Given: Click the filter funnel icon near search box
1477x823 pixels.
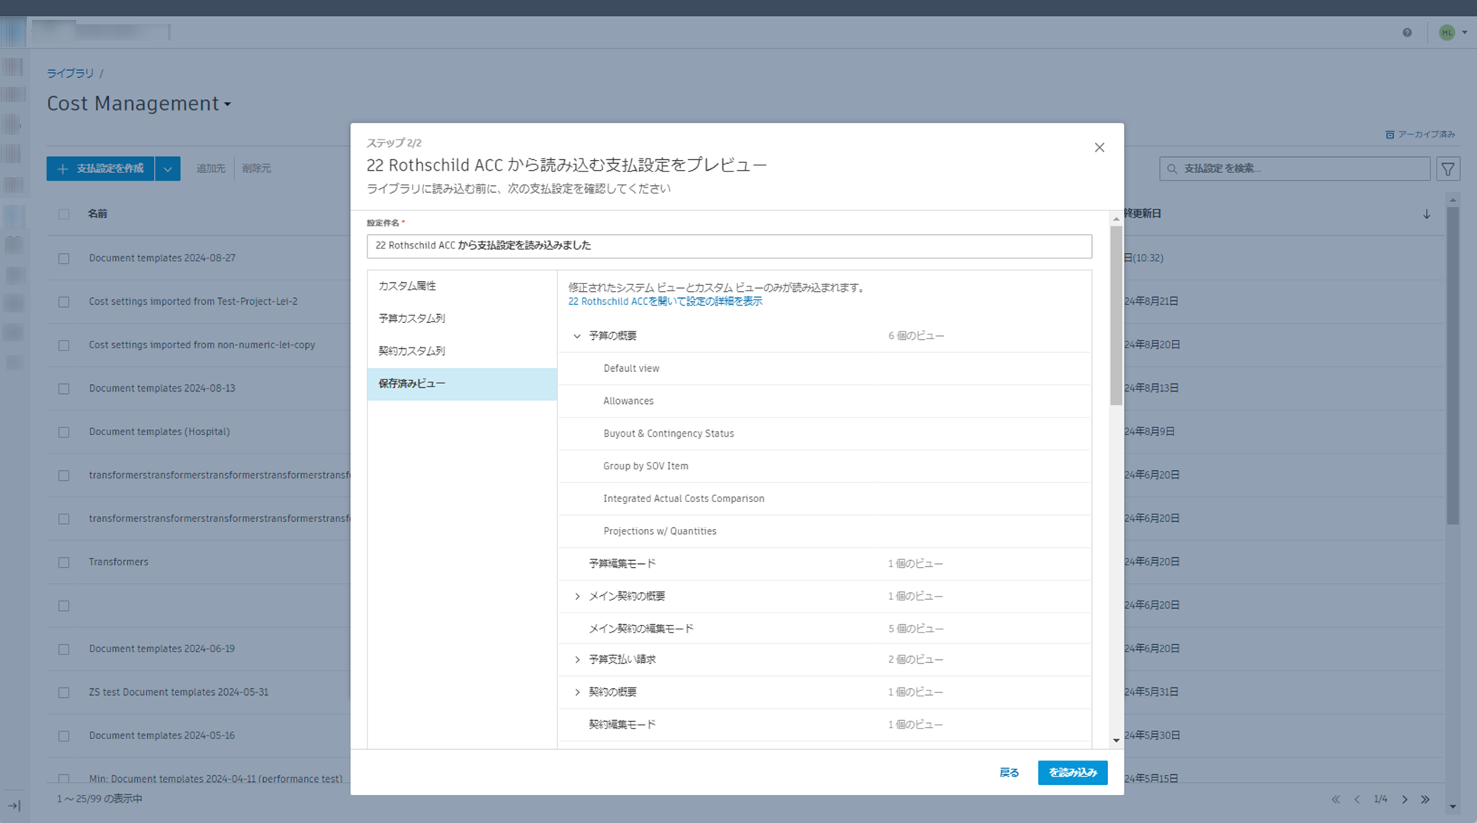Looking at the screenshot, I should pos(1447,168).
